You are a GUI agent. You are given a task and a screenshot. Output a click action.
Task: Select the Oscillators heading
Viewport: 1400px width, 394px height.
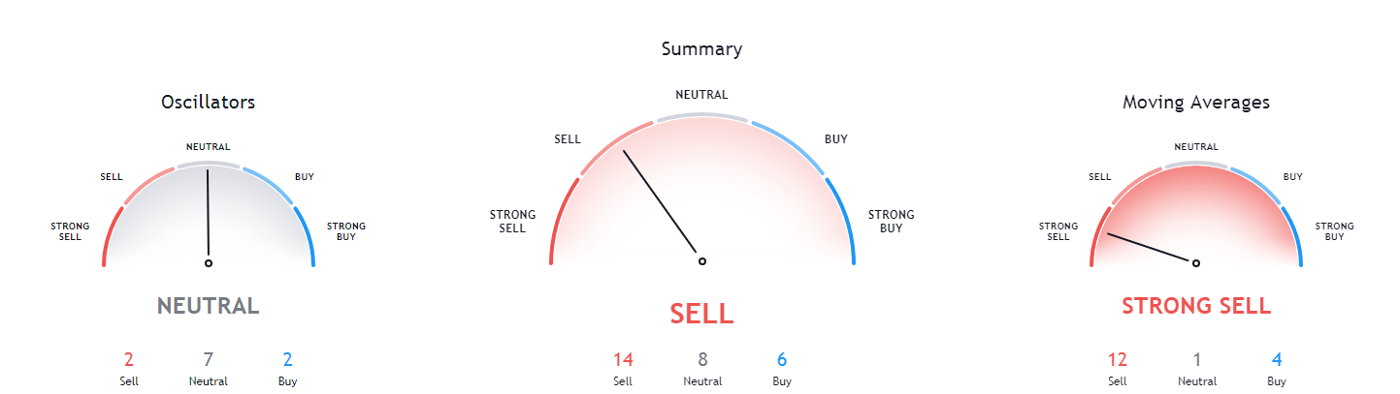[209, 102]
